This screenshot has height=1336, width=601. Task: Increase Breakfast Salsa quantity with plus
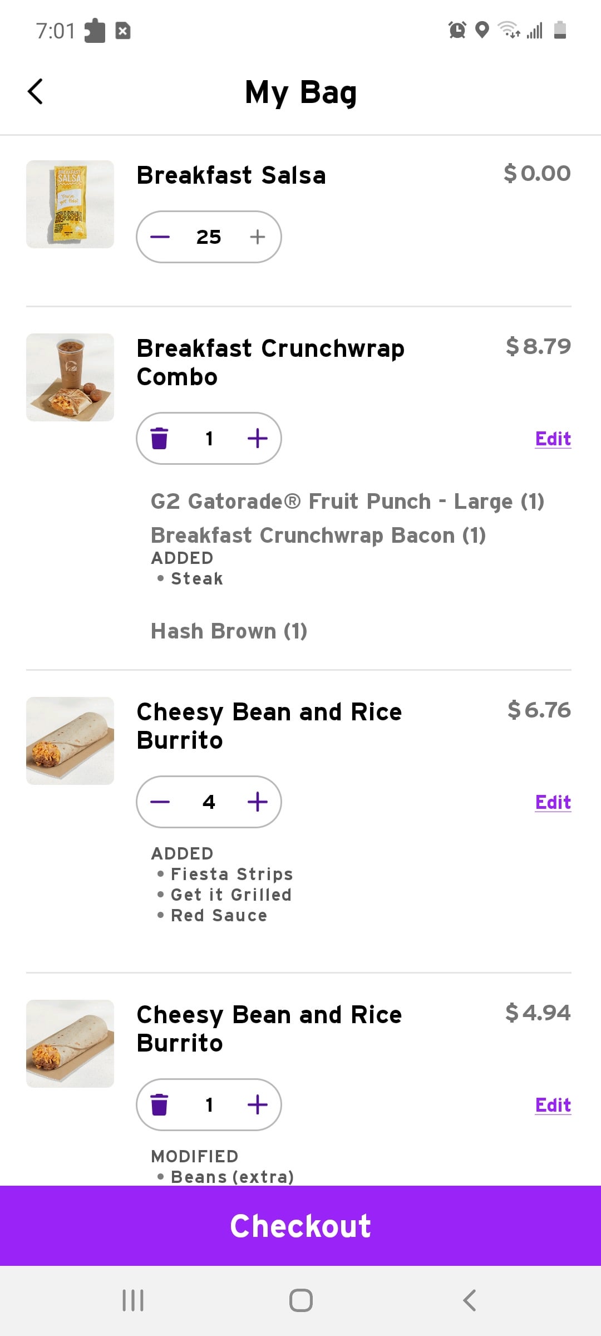pos(257,237)
